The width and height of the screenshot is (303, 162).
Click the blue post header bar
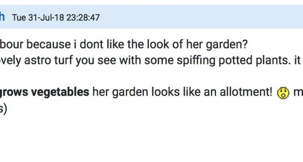click(x=151, y=17)
